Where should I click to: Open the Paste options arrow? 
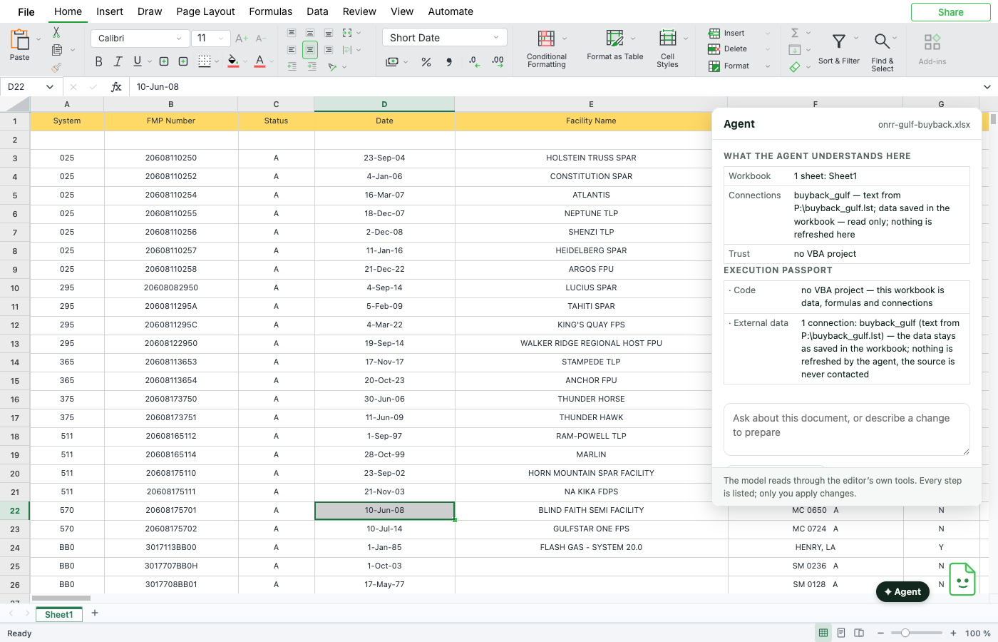[38, 39]
